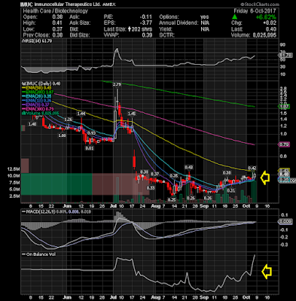Click the yellow EMA(50) legend entry
This screenshot has width=296, height=301.
(37, 88)
